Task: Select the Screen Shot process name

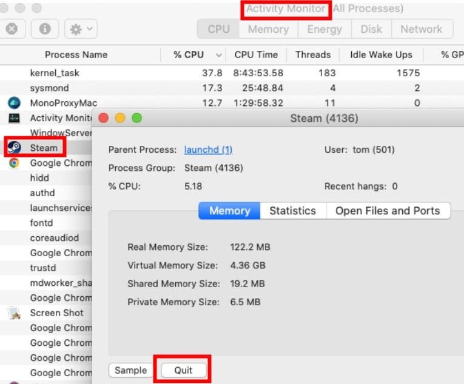Action: [x=57, y=313]
